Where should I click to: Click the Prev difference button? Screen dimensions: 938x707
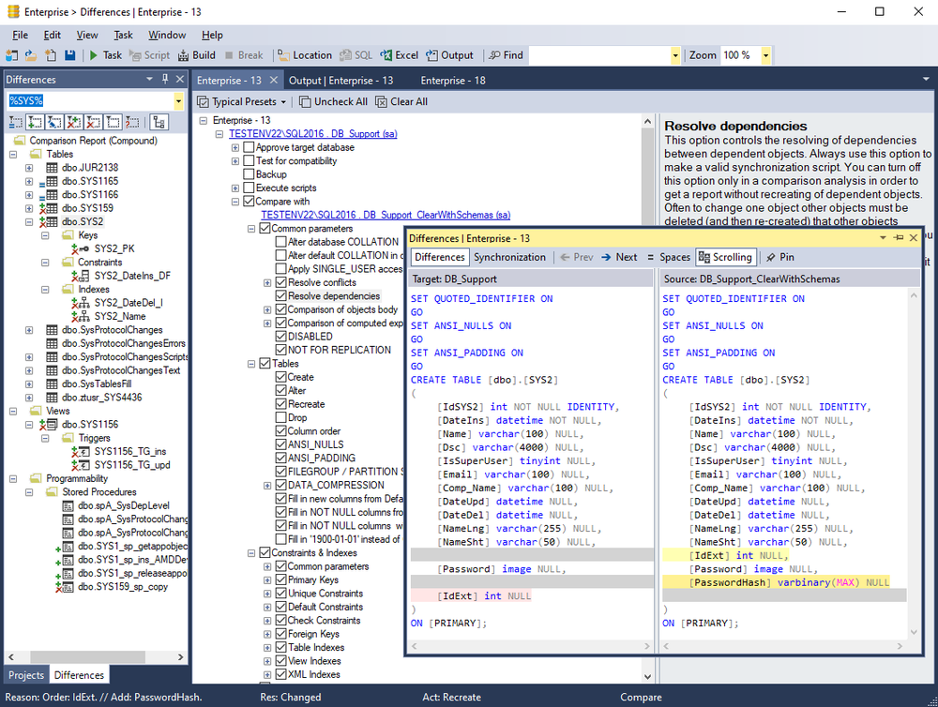(x=577, y=257)
